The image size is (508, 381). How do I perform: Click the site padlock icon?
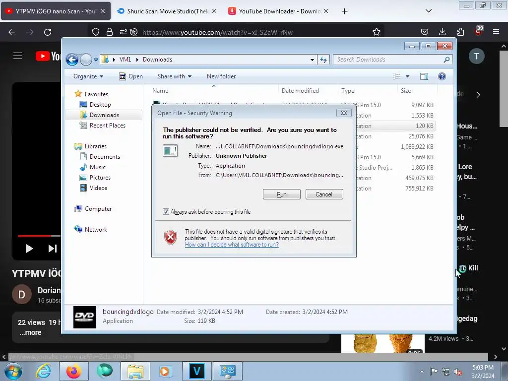coord(110,32)
